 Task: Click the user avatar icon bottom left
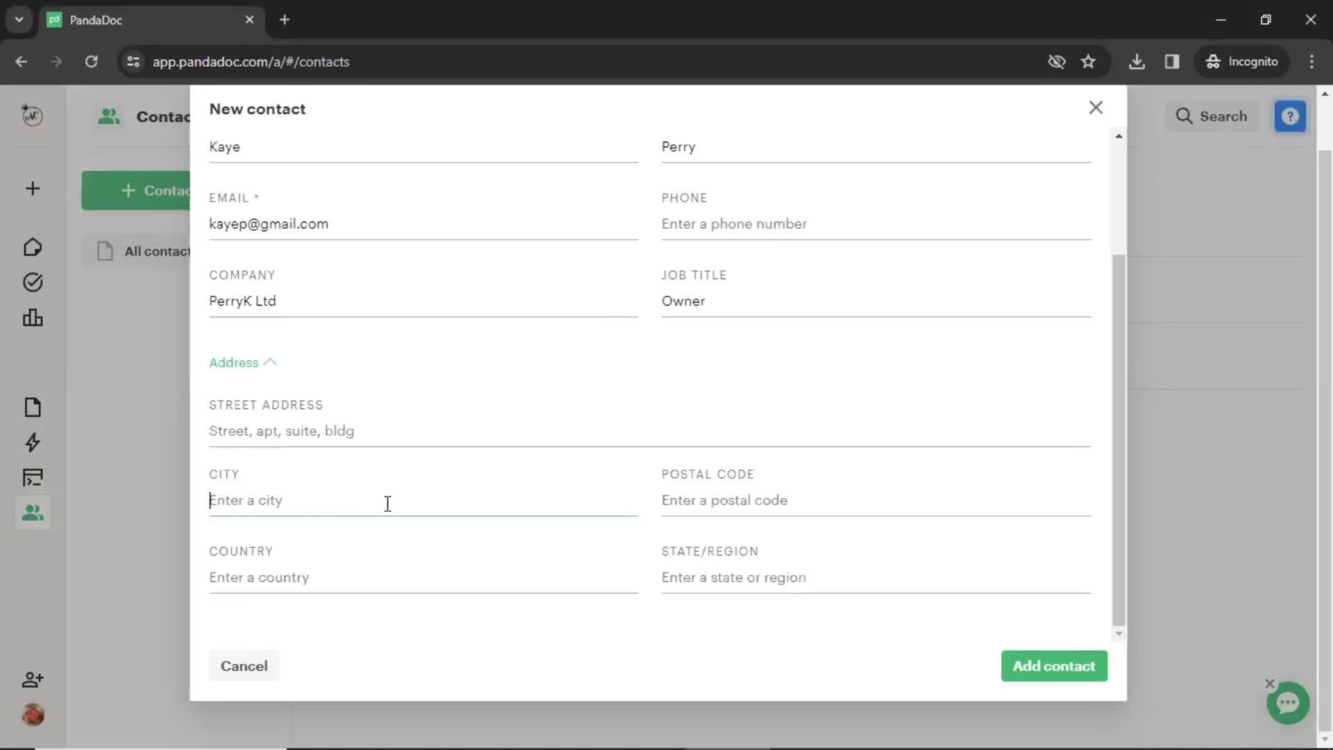click(33, 715)
